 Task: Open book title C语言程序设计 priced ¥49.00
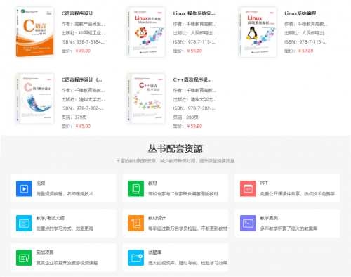pyautogui.click(x=77, y=13)
